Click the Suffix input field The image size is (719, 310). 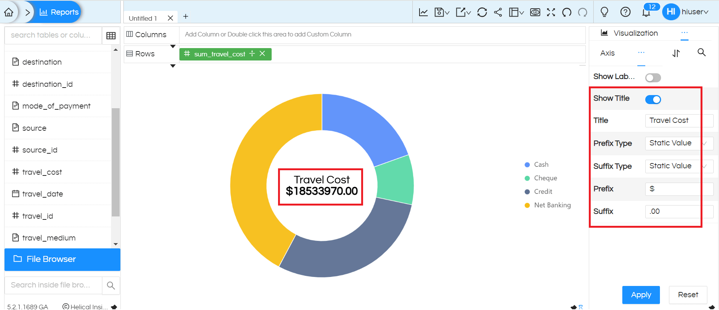[x=679, y=212]
